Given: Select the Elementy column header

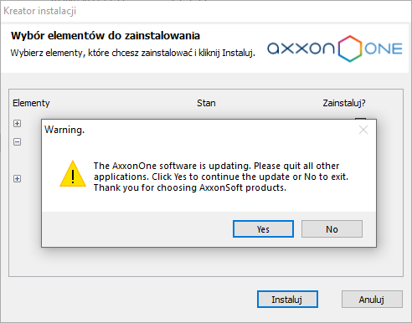Looking at the screenshot, I should point(31,103).
